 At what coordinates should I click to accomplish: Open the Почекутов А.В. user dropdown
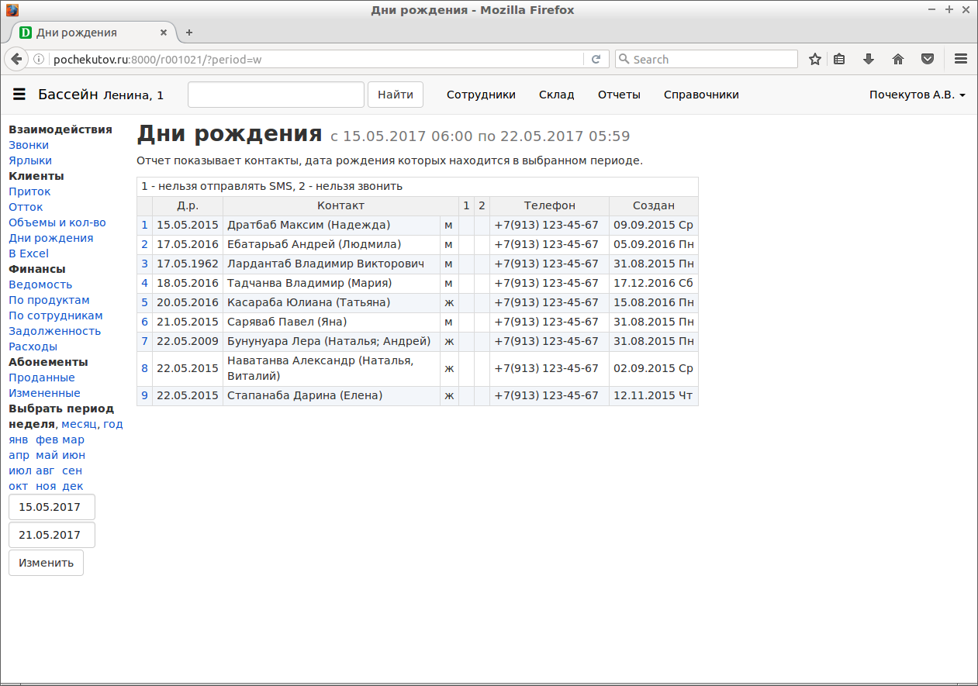coord(917,95)
